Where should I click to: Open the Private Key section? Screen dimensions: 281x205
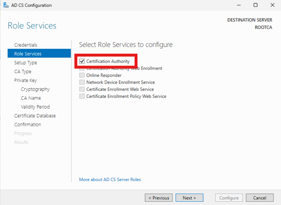pos(25,80)
